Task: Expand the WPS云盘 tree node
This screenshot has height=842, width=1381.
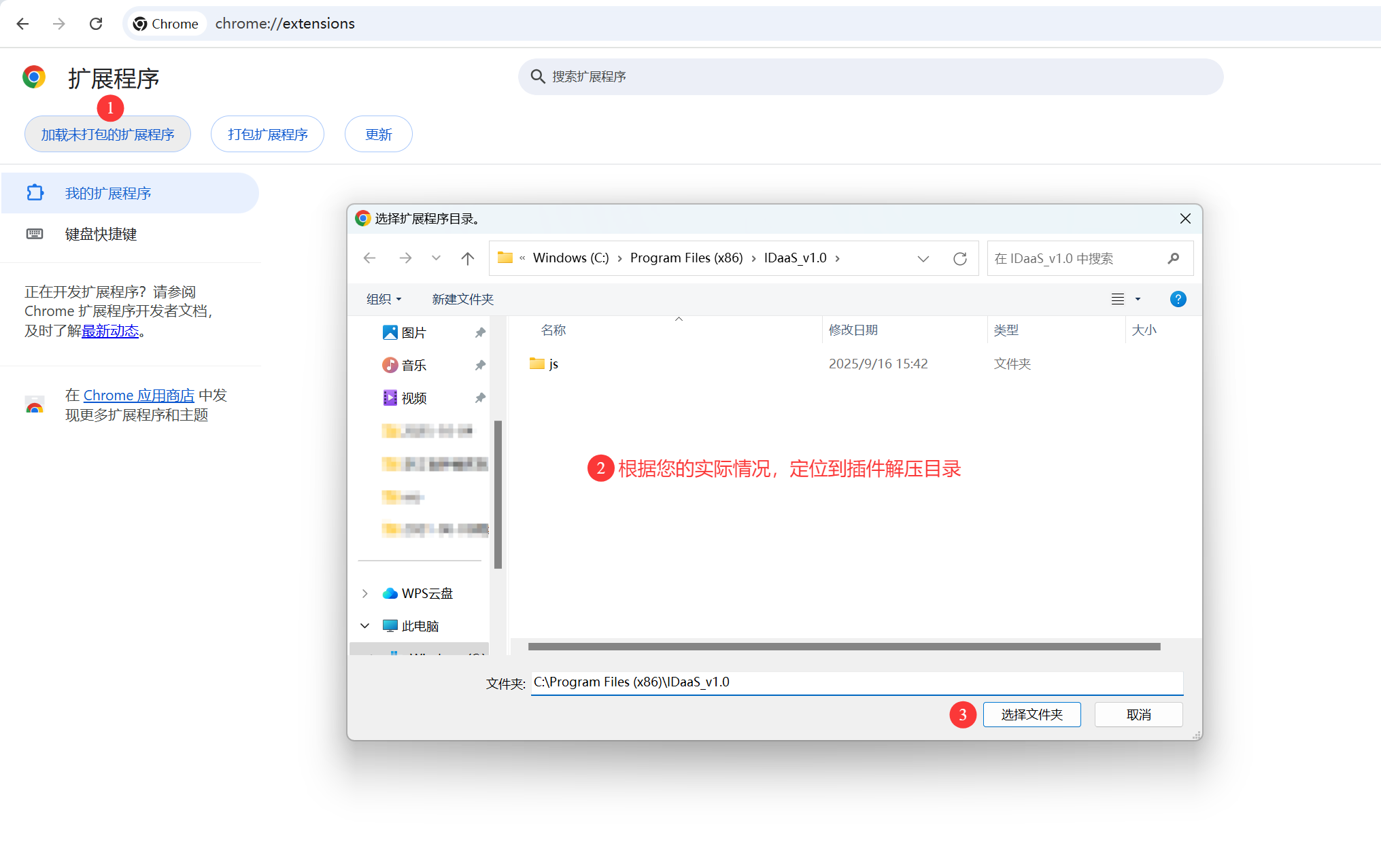Action: pos(365,593)
